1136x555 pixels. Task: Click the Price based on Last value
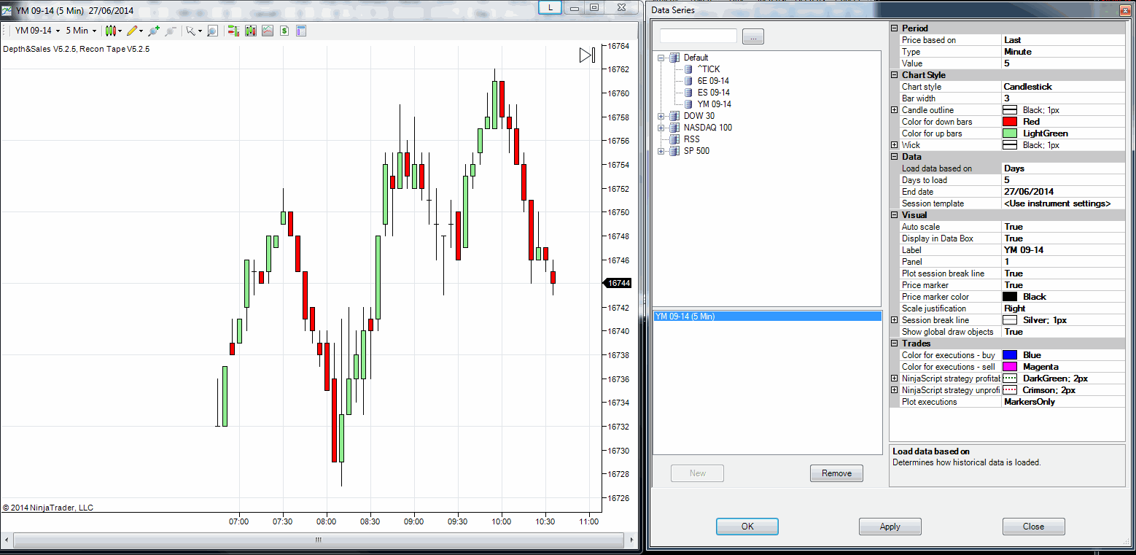pos(1064,40)
